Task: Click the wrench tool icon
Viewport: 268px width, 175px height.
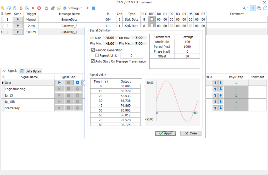Action: 243,8
